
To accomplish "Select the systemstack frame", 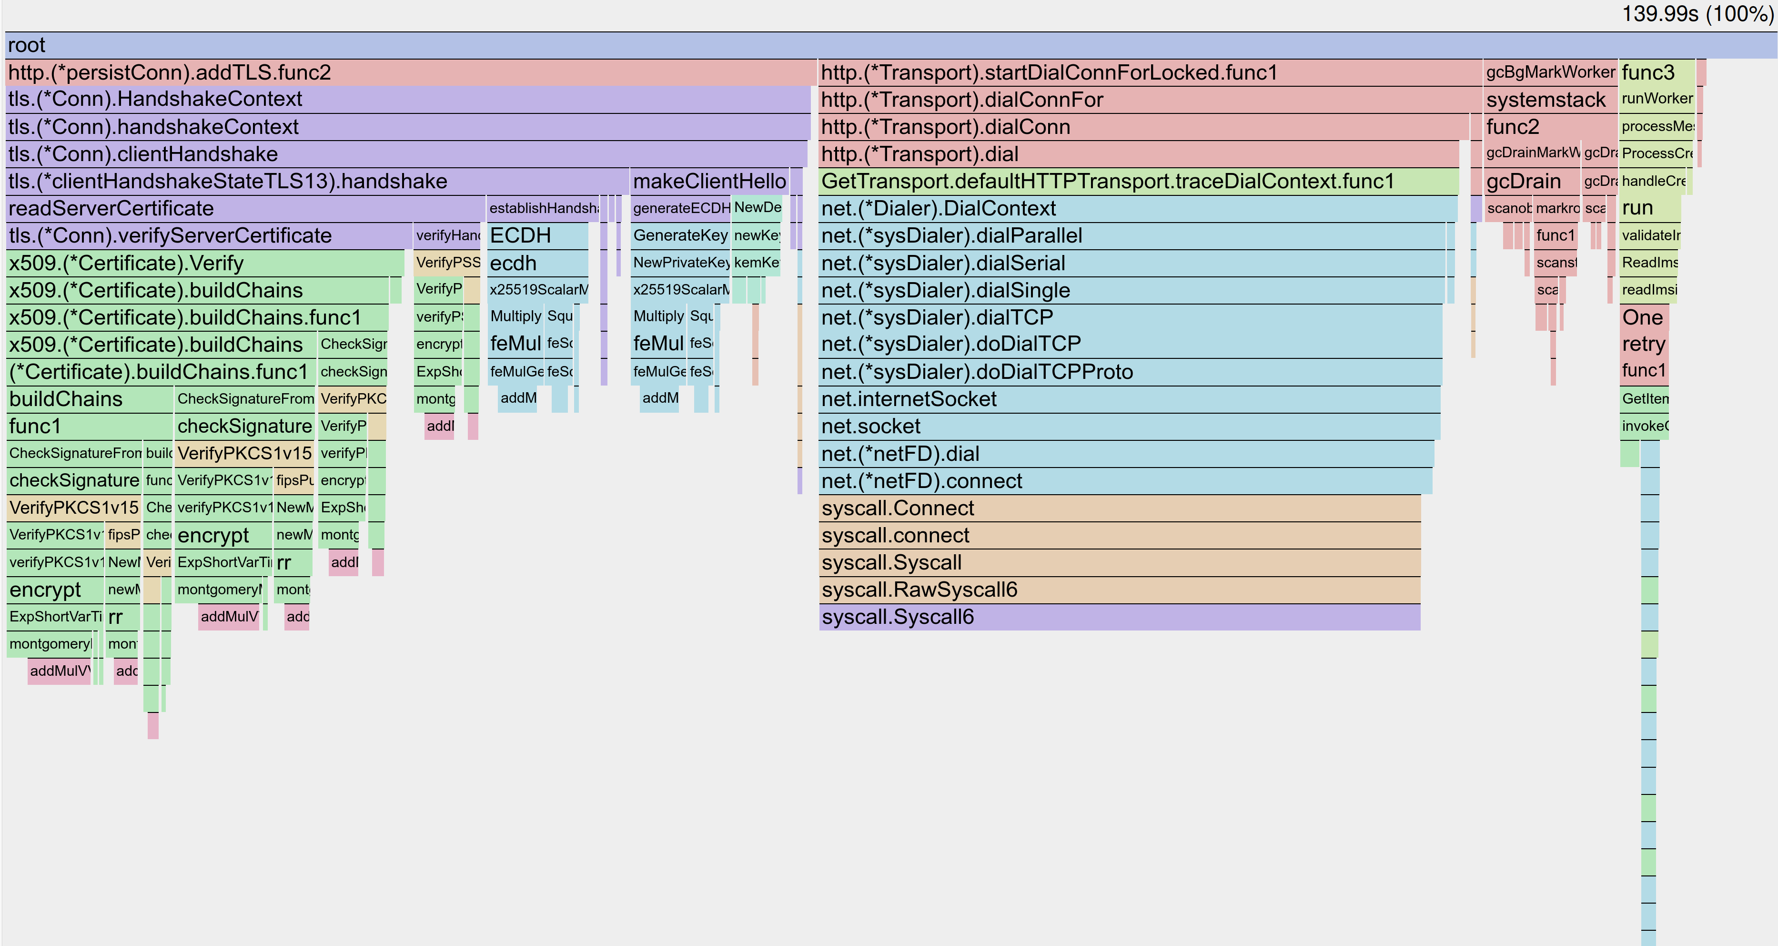I will 1550,100.
